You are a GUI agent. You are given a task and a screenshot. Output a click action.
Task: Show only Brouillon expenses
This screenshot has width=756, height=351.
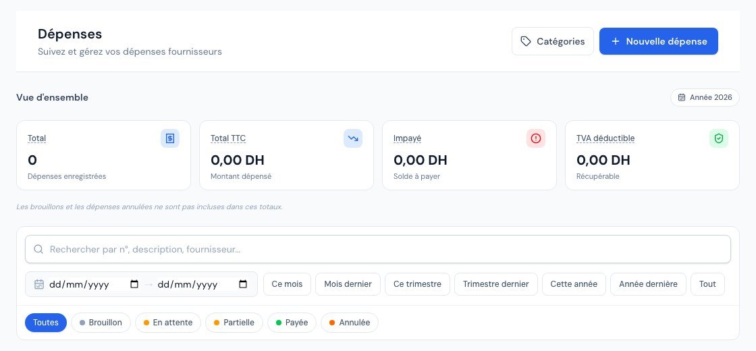coord(101,323)
